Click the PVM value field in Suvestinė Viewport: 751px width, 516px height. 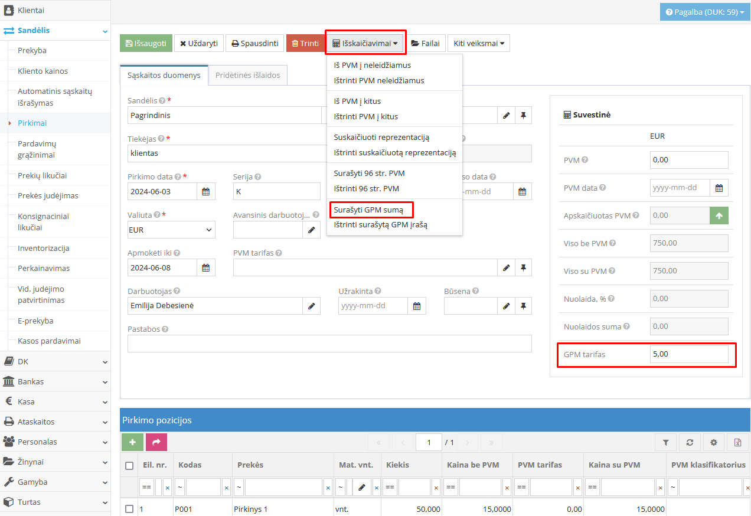(689, 160)
